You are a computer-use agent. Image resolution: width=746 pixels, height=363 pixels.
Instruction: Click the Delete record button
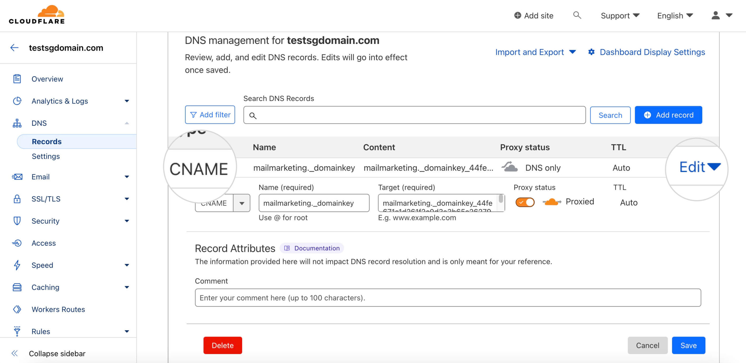point(223,346)
